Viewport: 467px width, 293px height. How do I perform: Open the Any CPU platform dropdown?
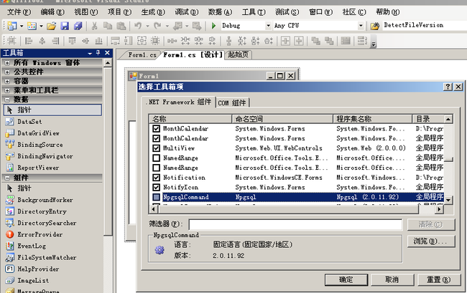(361, 26)
